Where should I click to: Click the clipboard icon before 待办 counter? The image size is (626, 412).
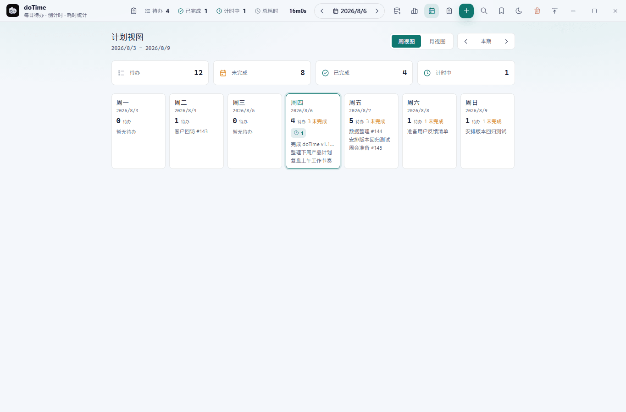(x=133, y=11)
